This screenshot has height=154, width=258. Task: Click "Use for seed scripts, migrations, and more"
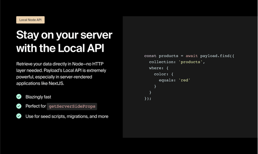click(x=67, y=116)
